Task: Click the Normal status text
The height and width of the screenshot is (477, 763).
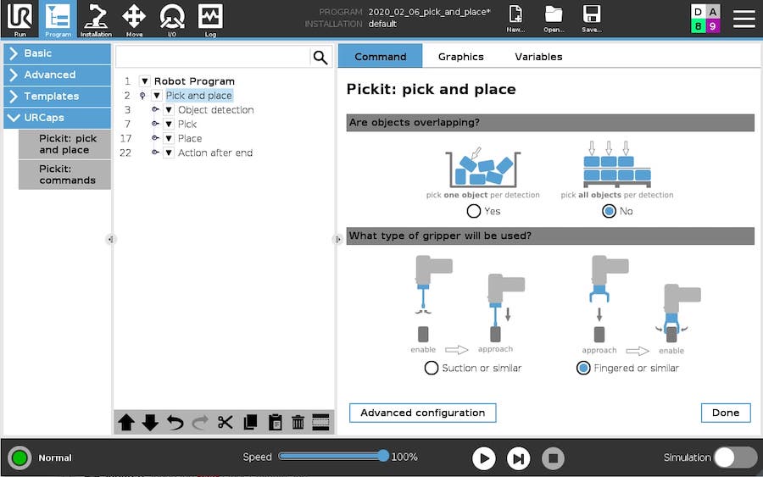Action: 55,458
